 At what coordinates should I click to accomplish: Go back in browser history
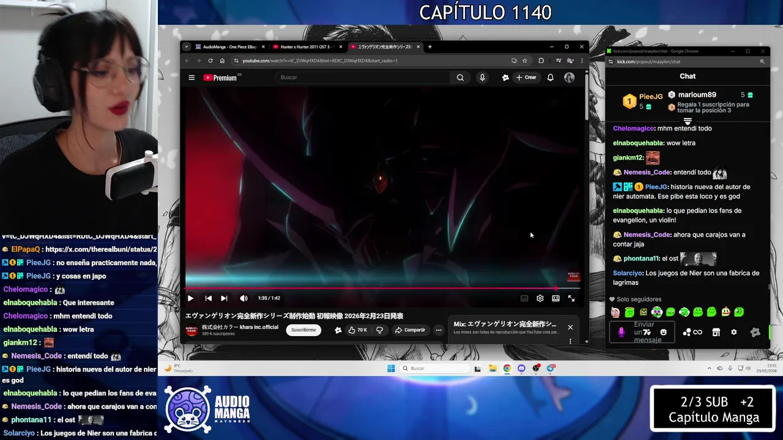tap(188, 61)
